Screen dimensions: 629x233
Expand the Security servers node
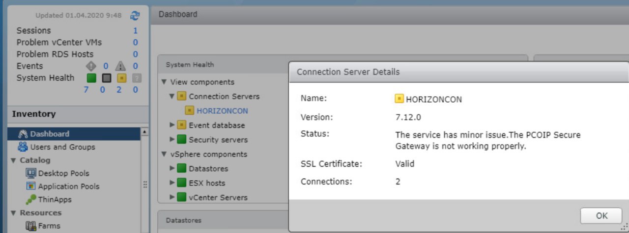click(x=172, y=139)
